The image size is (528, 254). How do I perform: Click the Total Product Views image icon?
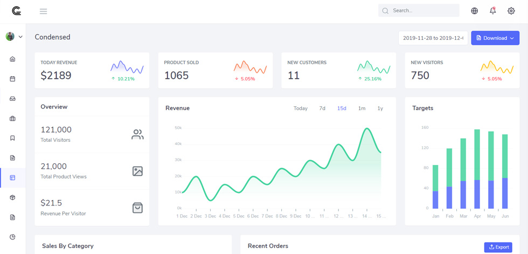click(137, 171)
